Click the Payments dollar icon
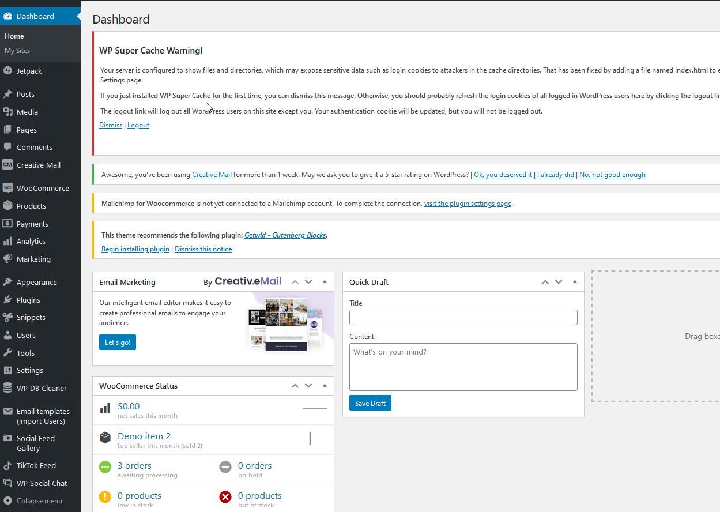Image resolution: width=720 pixels, height=512 pixels. coord(7,224)
